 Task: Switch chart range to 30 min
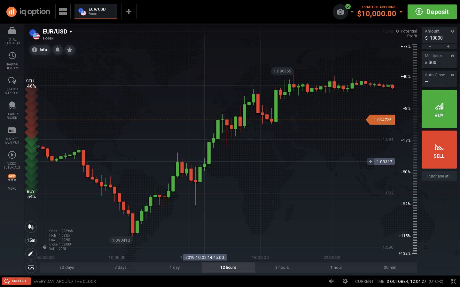click(x=390, y=268)
